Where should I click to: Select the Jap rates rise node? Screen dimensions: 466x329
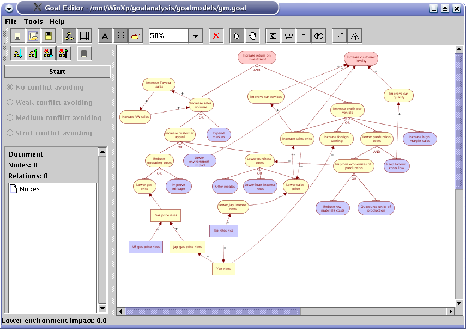pyautogui.click(x=224, y=231)
